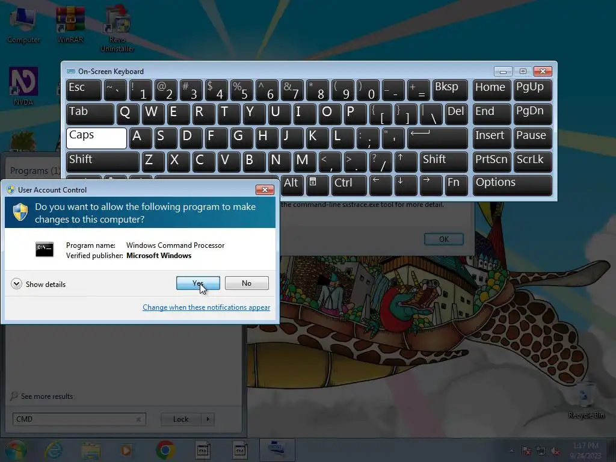The height and width of the screenshot is (462, 616).
Task: Open Options on On-Screen Keyboard
Action: 513,185
